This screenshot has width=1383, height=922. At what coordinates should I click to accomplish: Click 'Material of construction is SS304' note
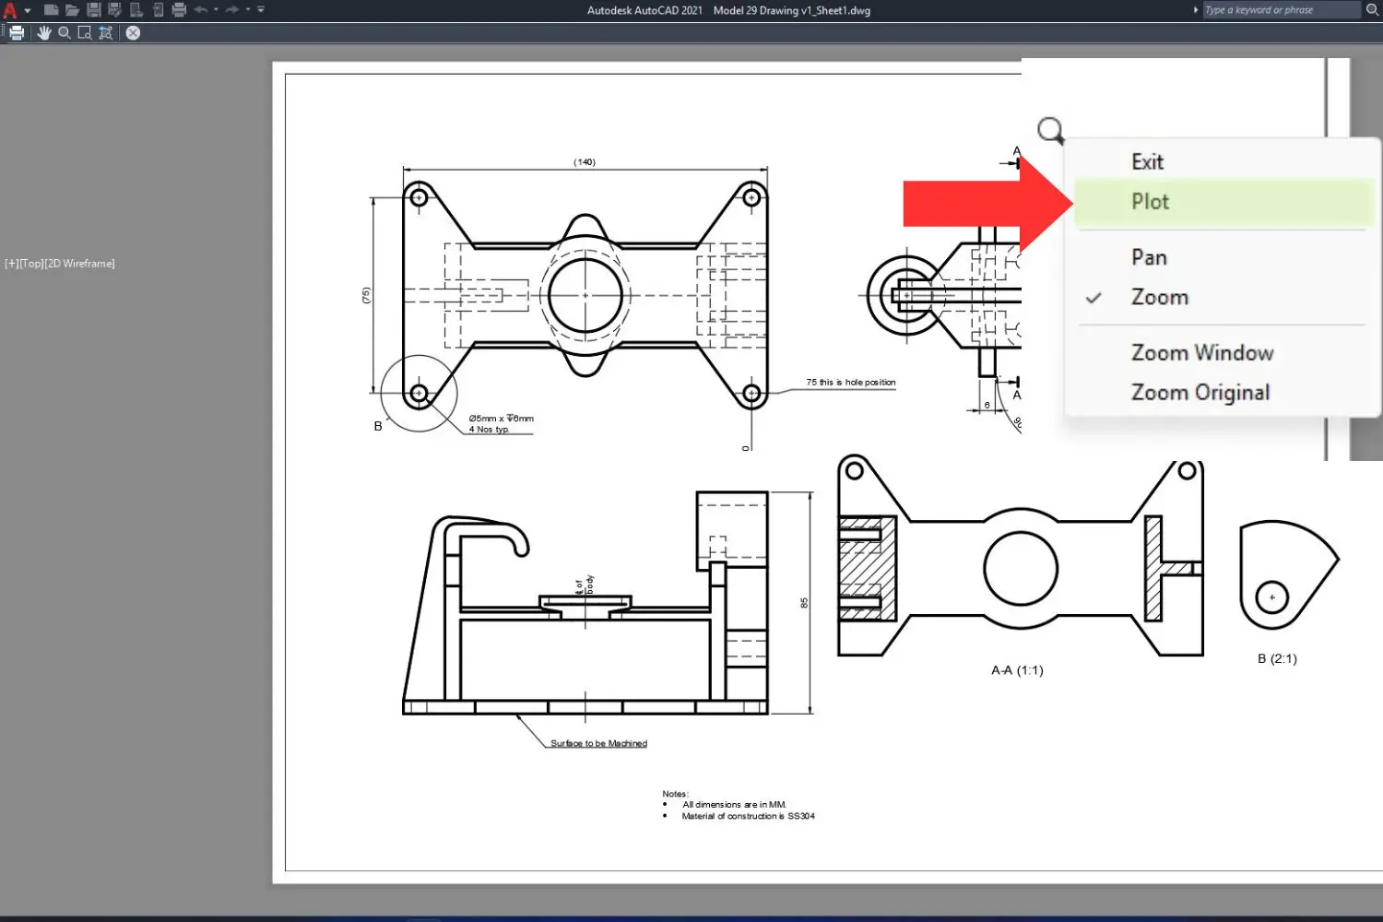click(x=749, y=816)
